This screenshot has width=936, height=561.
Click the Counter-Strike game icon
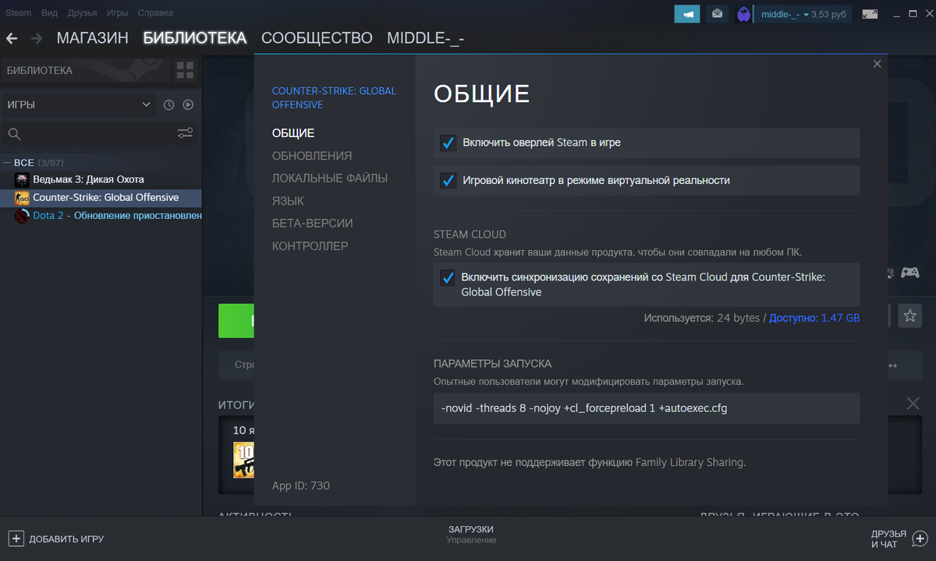coord(22,198)
